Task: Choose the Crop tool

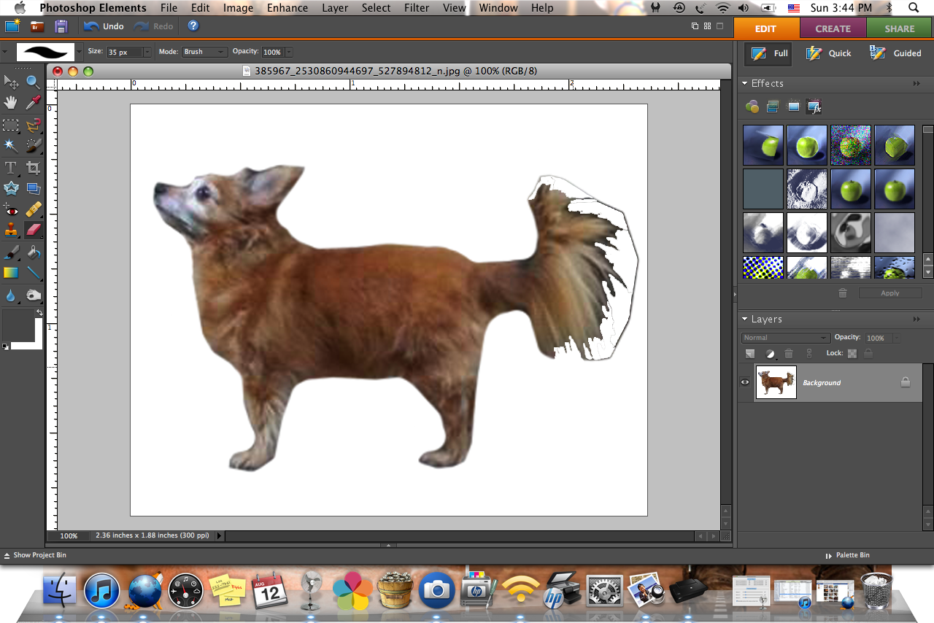Action: (x=33, y=168)
